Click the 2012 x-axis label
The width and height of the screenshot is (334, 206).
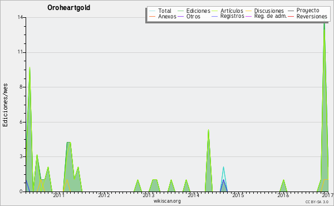coord(104,195)
